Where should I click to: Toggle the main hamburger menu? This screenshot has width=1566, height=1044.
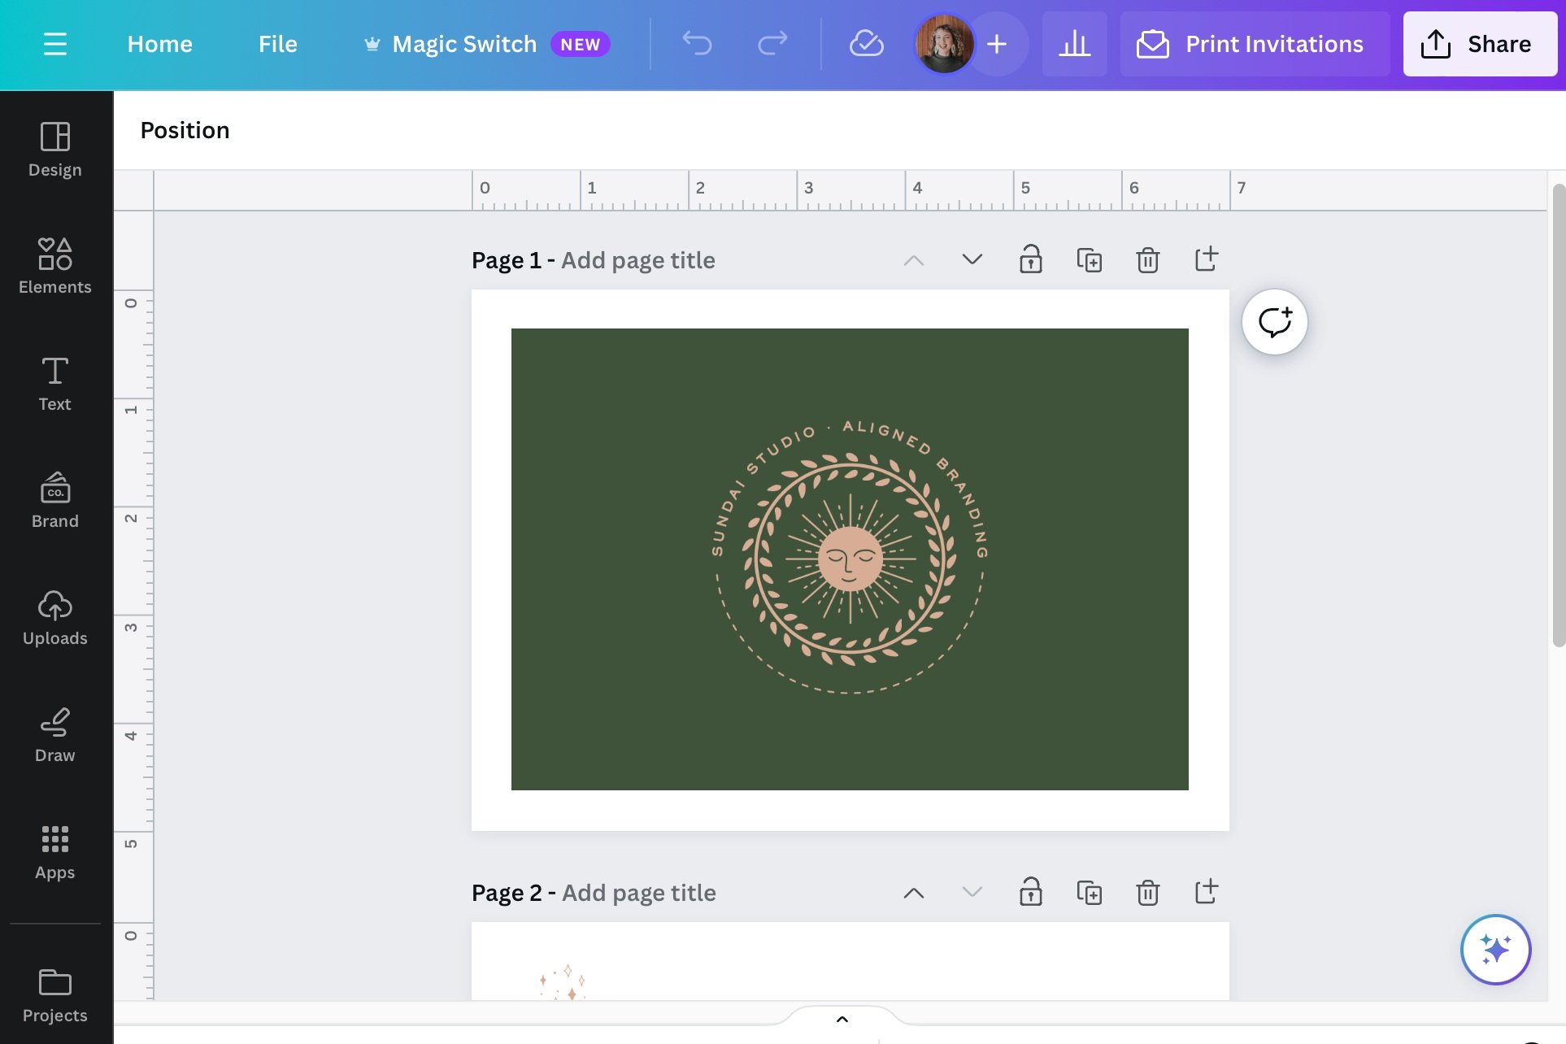point(54,43)
